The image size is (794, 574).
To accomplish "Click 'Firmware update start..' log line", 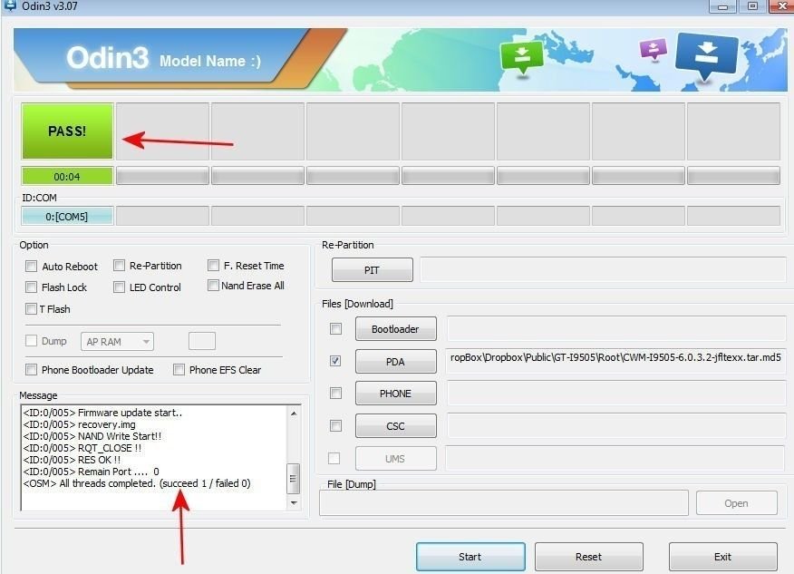I will tap(102, 413).
